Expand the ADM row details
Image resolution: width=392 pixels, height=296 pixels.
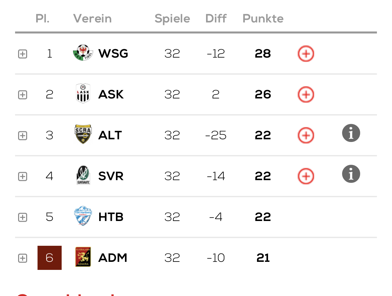pos(22,258)
